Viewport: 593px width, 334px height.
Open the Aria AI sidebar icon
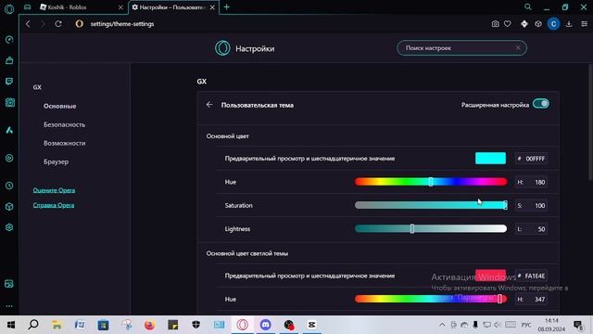pos(9,130)
